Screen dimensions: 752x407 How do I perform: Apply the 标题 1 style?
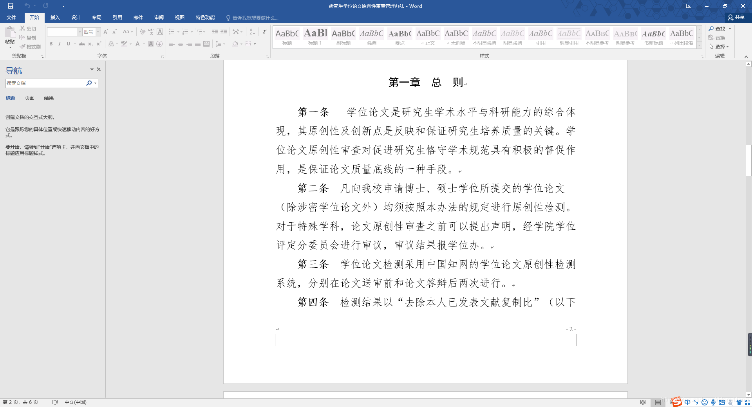315,36
